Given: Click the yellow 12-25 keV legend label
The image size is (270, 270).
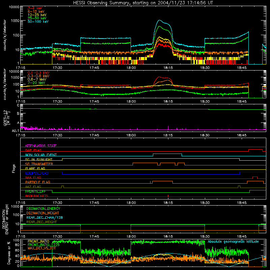Looking at the screenshot, I should [x=37, y=15].
